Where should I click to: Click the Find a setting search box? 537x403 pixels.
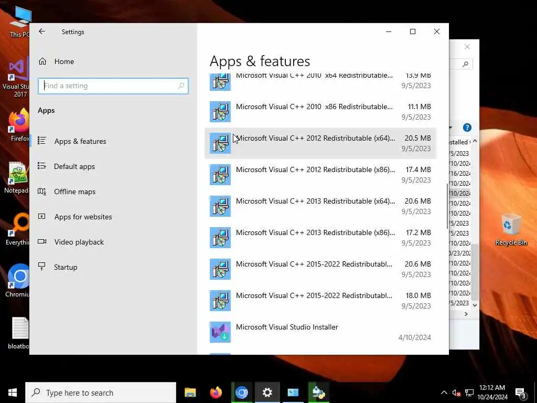click(x=113, y=86)
